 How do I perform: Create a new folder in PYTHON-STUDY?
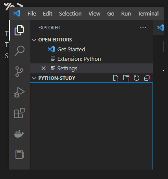(x=126, y=78)
